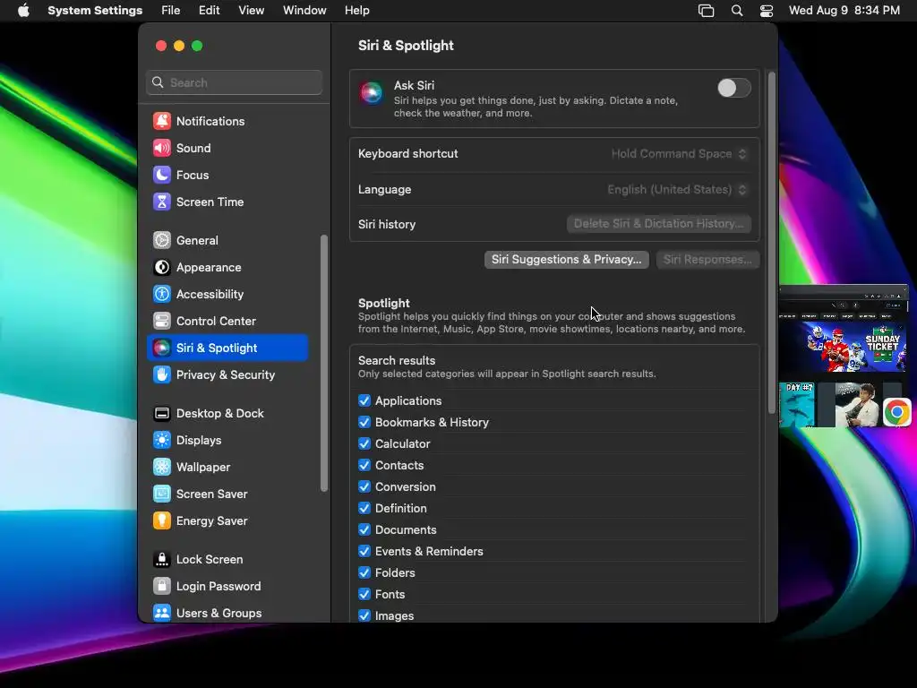
Task: Click the Focus moon icon
Action: pyautogui.click(x=162, y=175)
